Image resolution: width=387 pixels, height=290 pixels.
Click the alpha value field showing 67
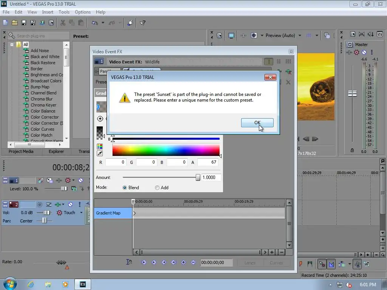[207, 162]
